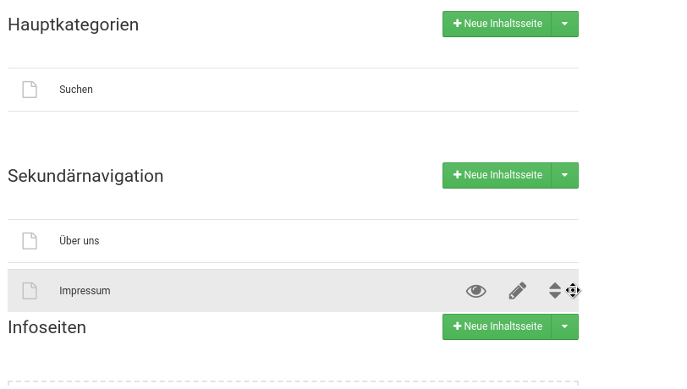
Task: Click the page icon beside Suchen
Action: [30, 90]
